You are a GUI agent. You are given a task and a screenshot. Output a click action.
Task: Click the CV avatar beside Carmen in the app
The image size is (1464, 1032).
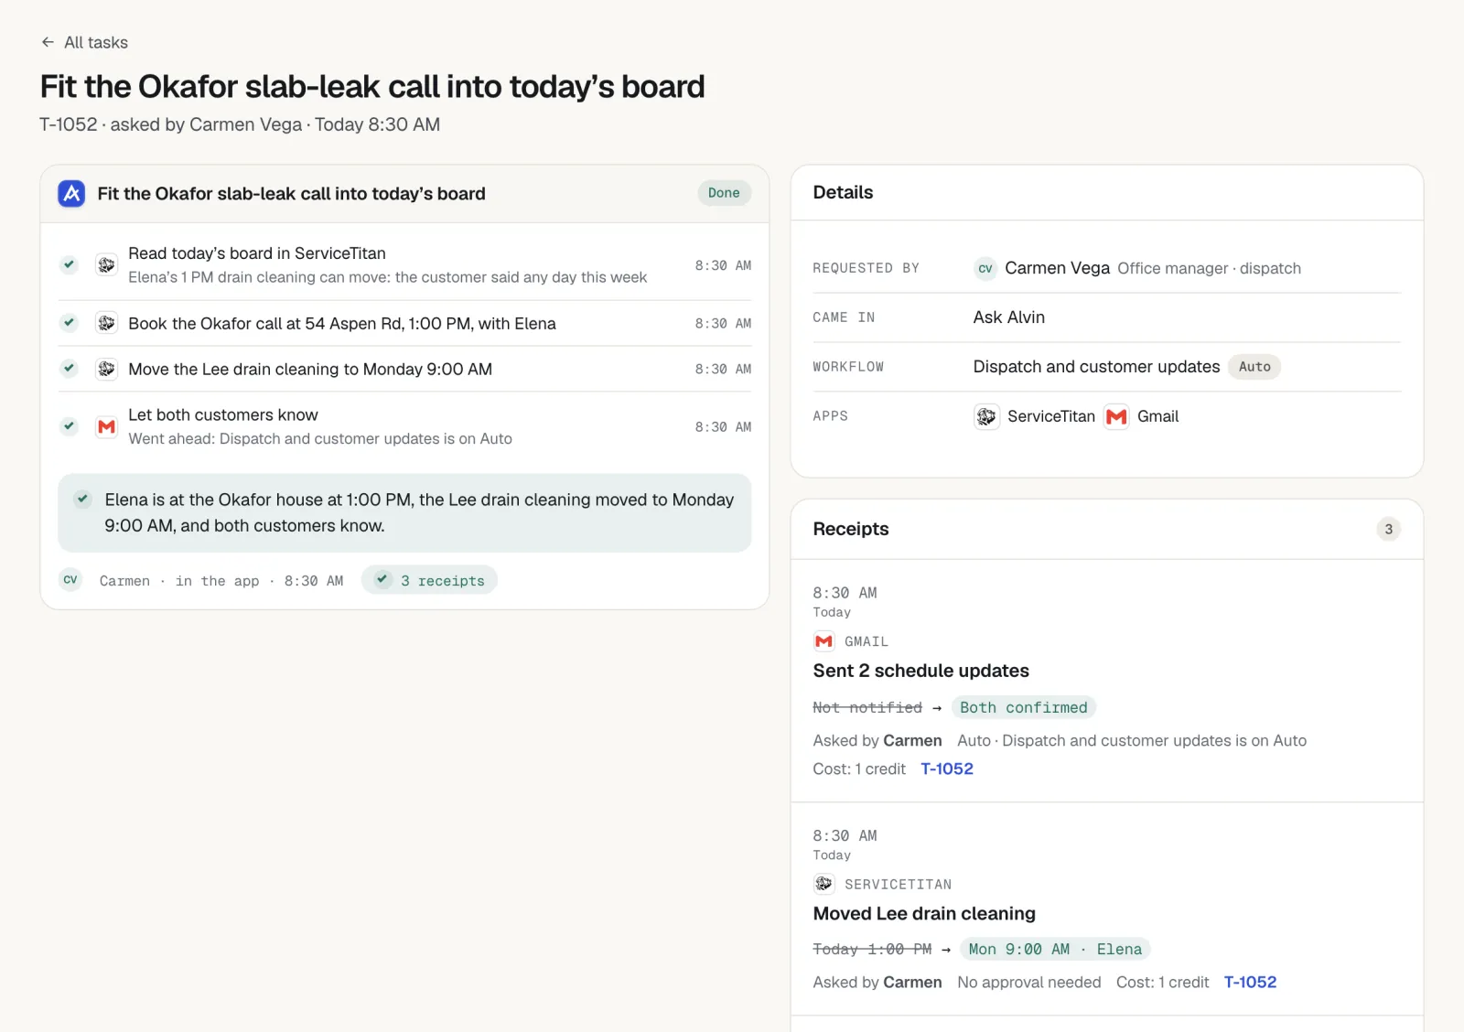pyautogui.click(x=70, y=580)
